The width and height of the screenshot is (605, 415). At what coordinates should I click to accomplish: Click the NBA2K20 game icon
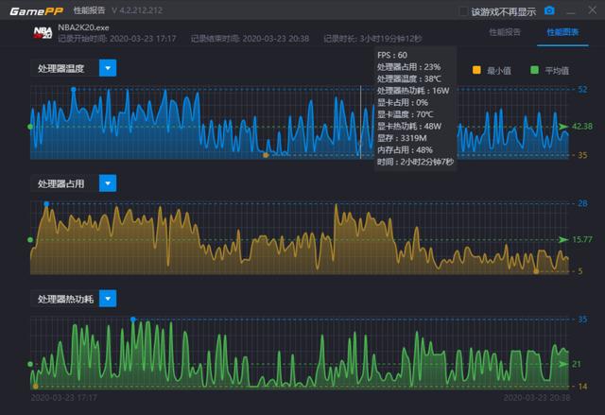(x=43, y=33)
